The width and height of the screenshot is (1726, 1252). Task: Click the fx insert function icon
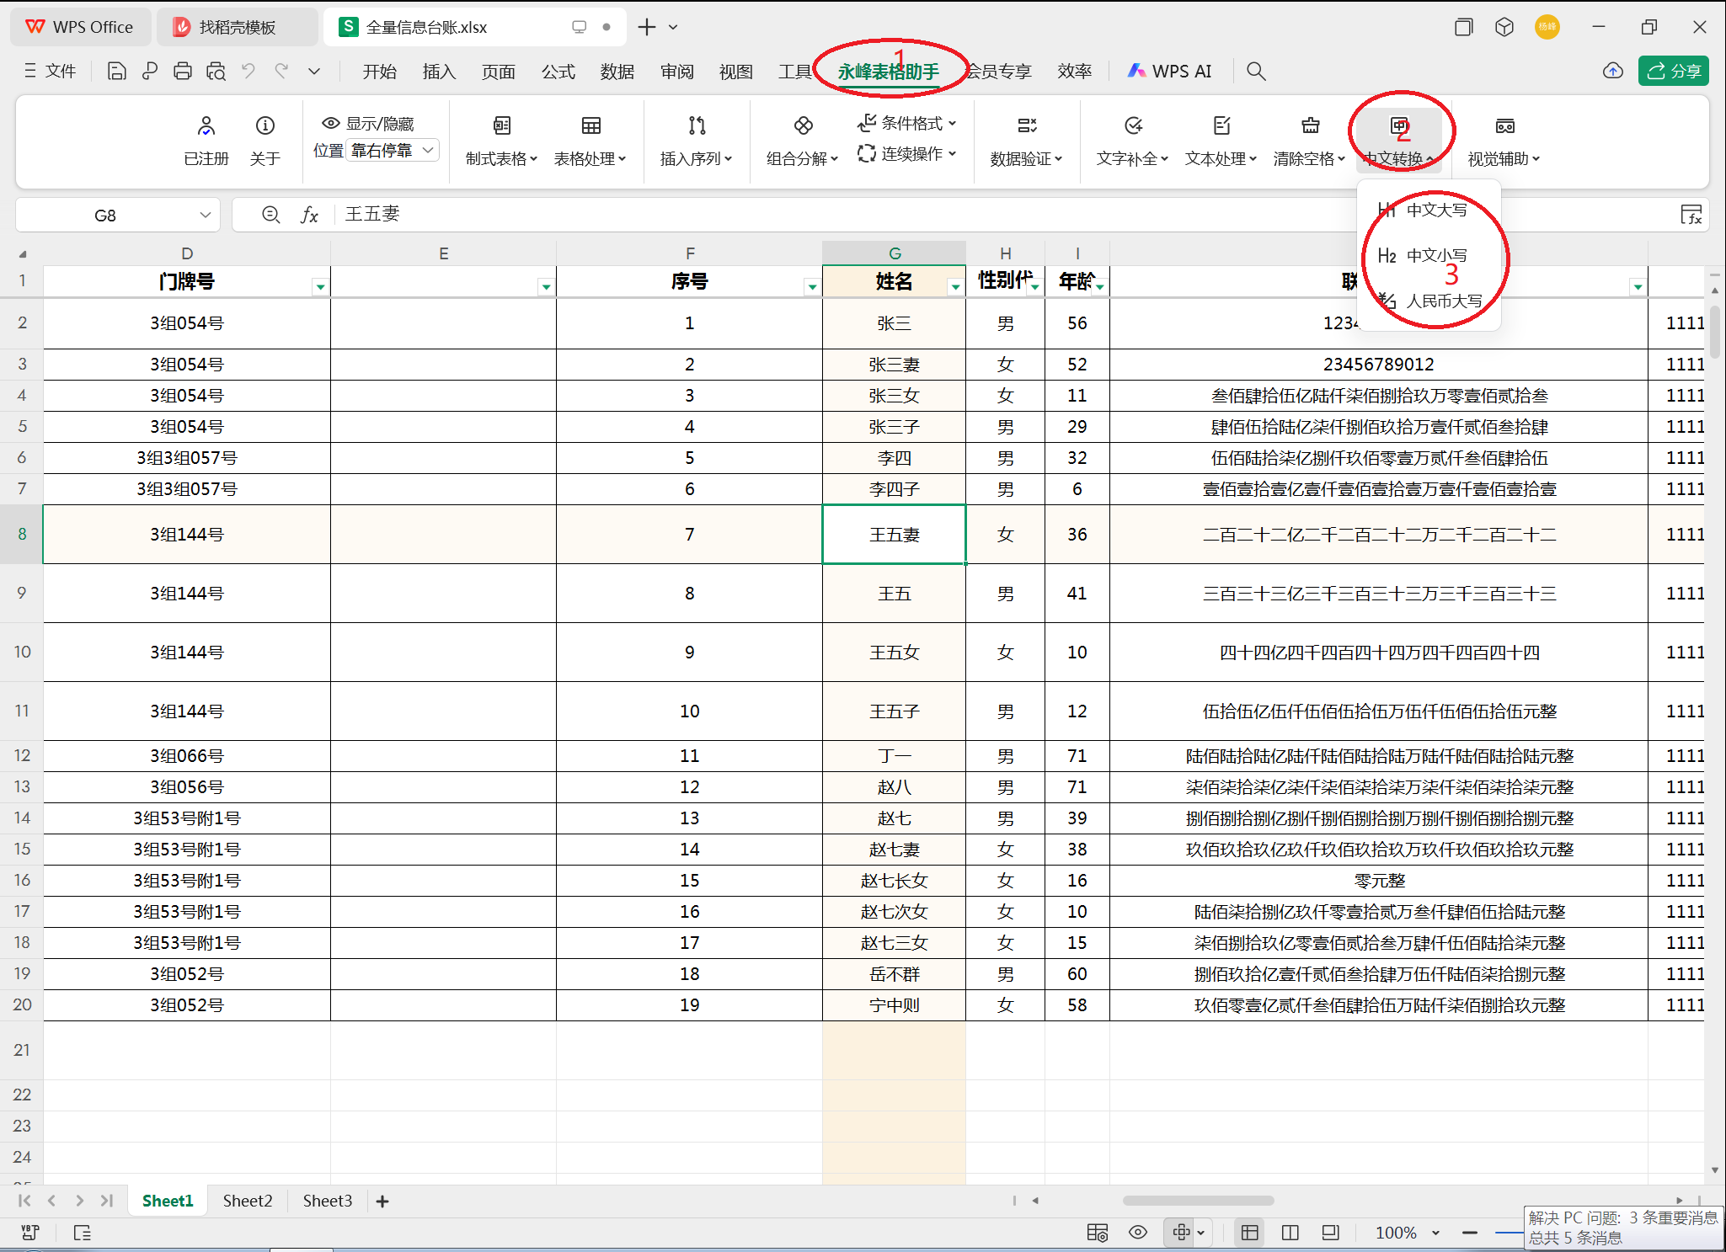(309, 215)
